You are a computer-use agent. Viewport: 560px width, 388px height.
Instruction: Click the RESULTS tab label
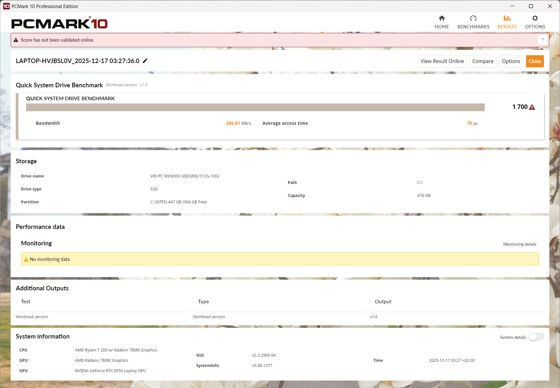click(507, 27)
